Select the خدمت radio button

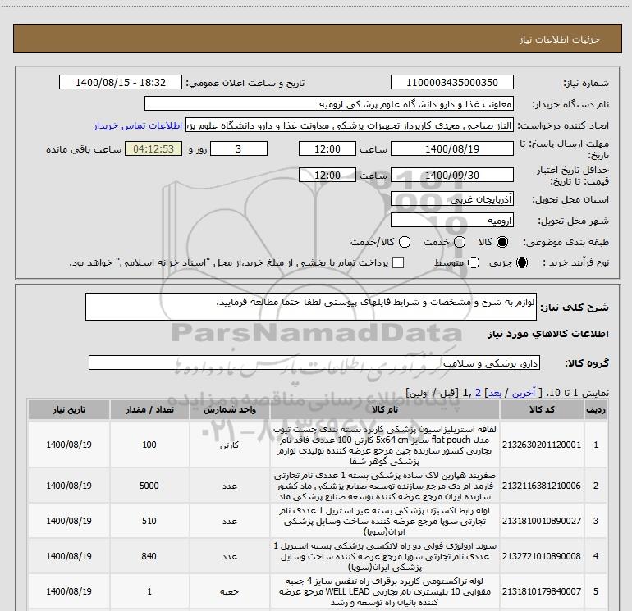point(459,243)
